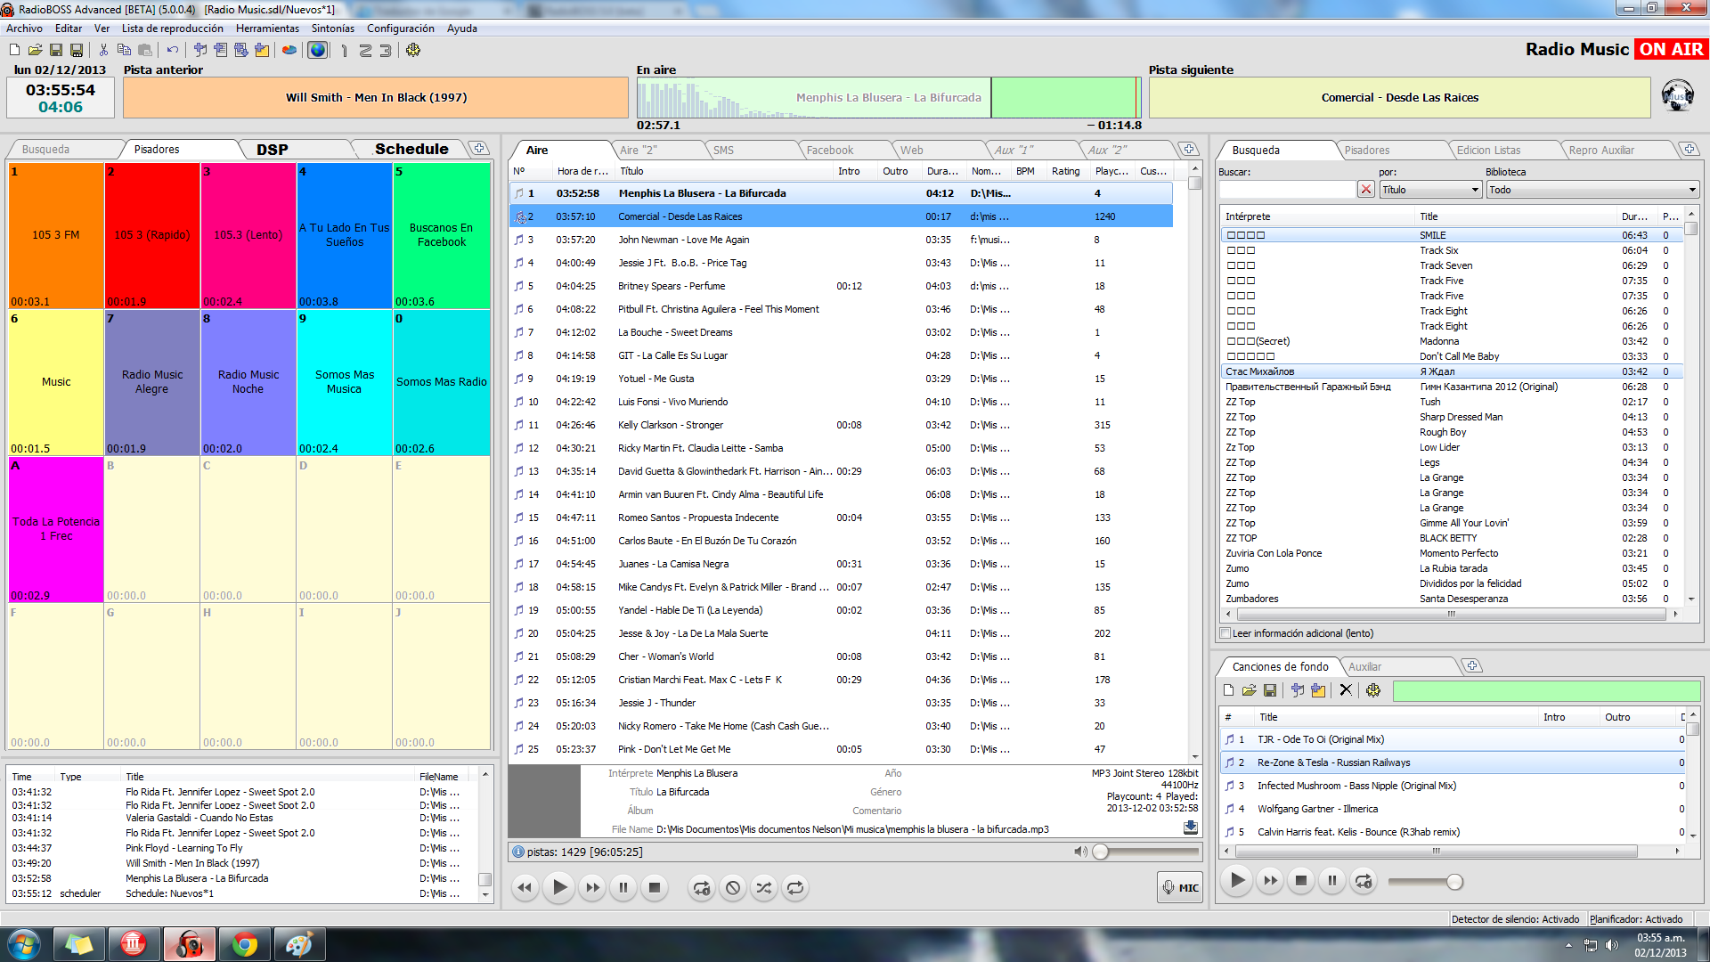
Task: Open the Sintonías menu
Action: click(x=333, y=29)
